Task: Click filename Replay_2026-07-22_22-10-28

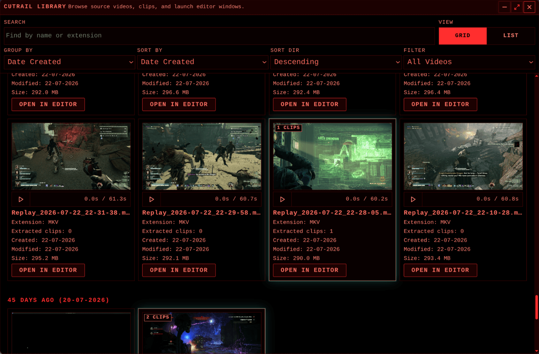Action: 463,213
